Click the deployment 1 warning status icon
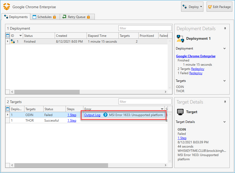 point(12,41)
